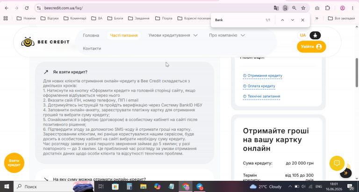Open the translate page icon

click(x=276, y=8)
